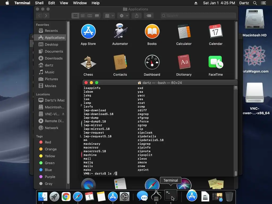Open the Edit menu
272x204 pixels.
[52, 3]
